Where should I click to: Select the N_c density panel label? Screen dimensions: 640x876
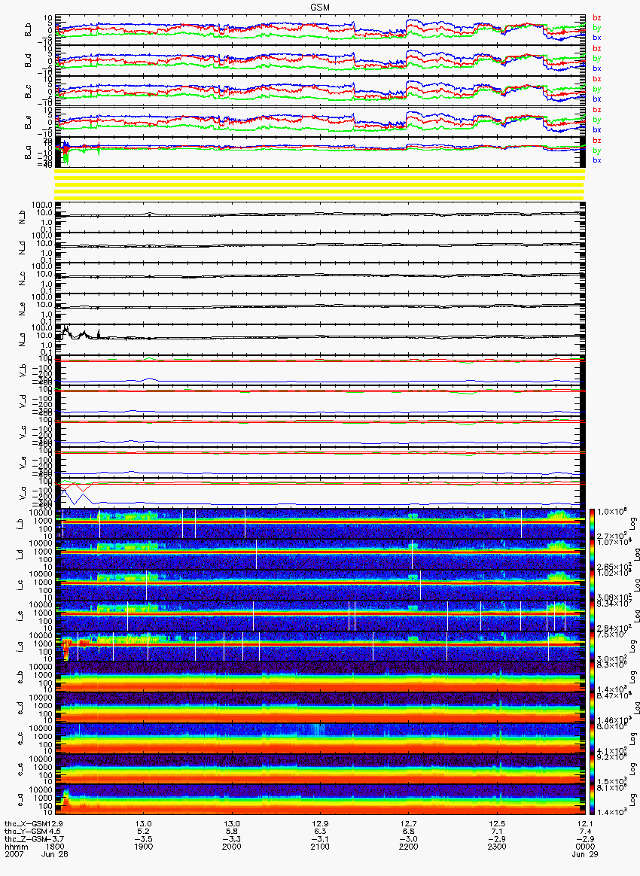(22, 278)
